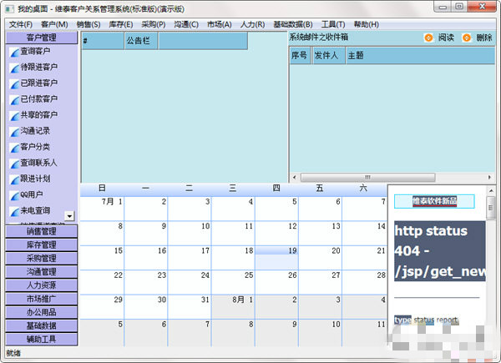Screen dimensions: 501x363
Task: Click the 就绪 status bar text
Action: point(13,353)
